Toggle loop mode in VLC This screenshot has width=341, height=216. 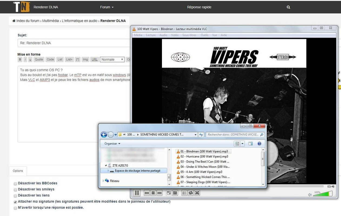pos(191,193)
